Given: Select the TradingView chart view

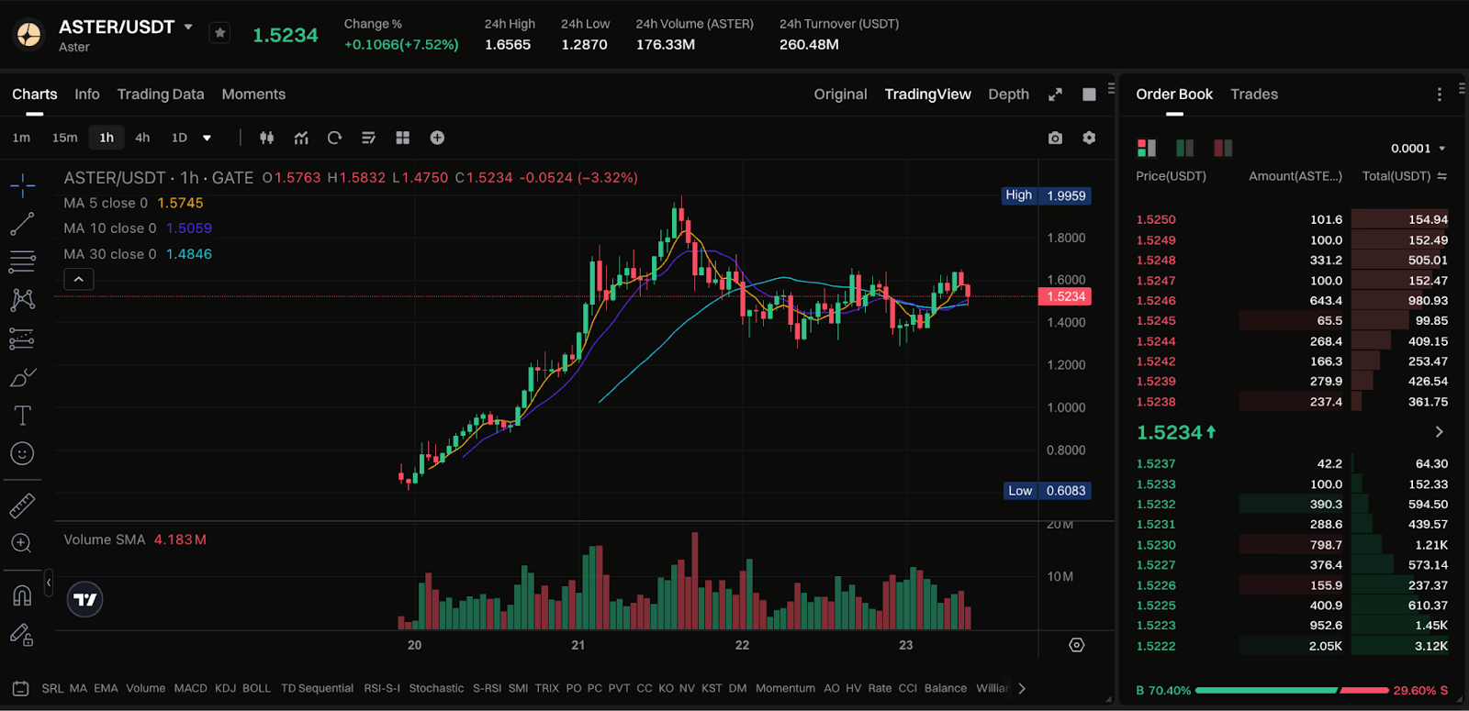Looking at the screenshot, I should 927,94.
